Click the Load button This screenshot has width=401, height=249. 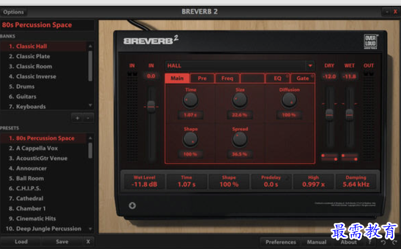[x=21, y=242]
